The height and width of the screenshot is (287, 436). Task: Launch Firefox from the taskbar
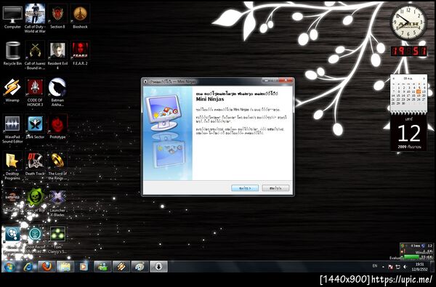[x=47, y=267]
